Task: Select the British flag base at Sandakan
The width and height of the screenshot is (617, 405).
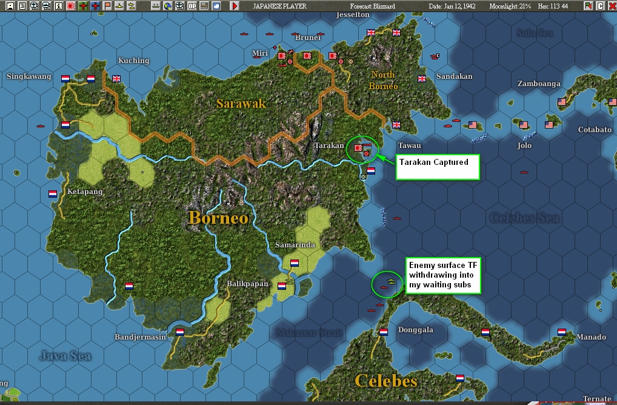Action: (422, 79)
